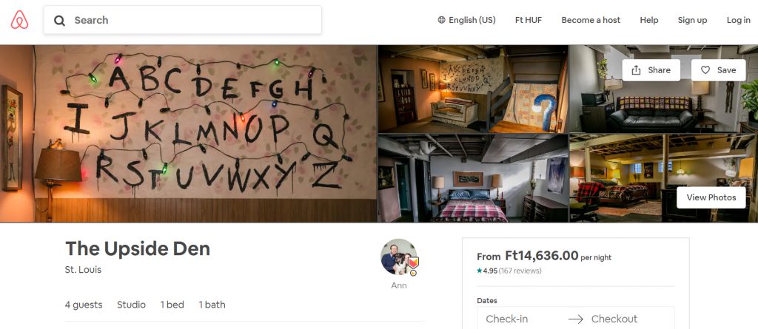Image resolution: width=758 pixels, height=329 pixels.
Task: Open the alphabet wall main photo
Action: (x=189, y=133)
